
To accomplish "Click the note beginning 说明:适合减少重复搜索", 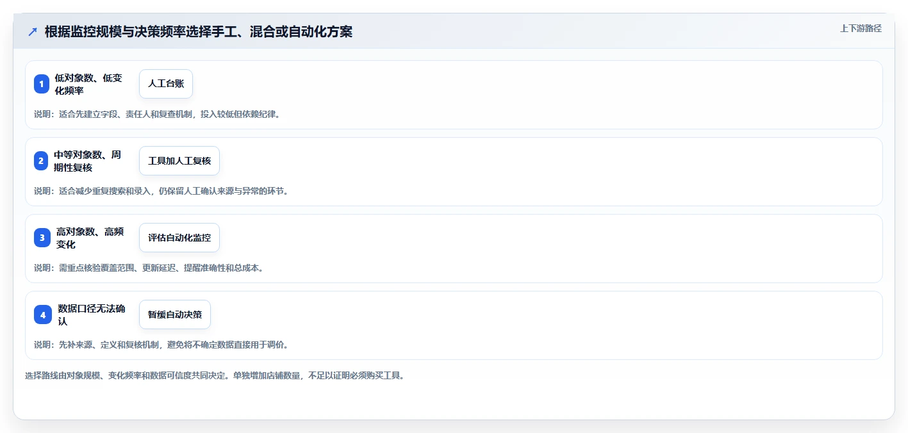I will pos(161,191).
